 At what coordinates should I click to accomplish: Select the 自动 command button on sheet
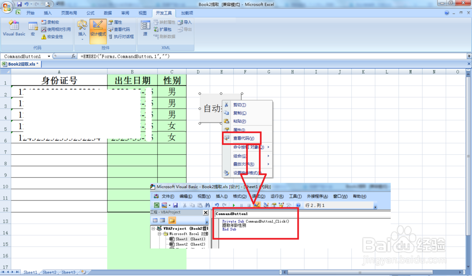[x=211, y=109]
